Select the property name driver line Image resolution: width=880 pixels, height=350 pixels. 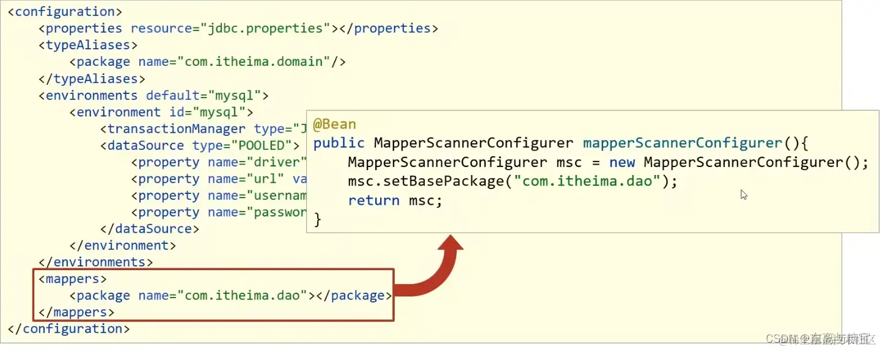pos(219,162)
